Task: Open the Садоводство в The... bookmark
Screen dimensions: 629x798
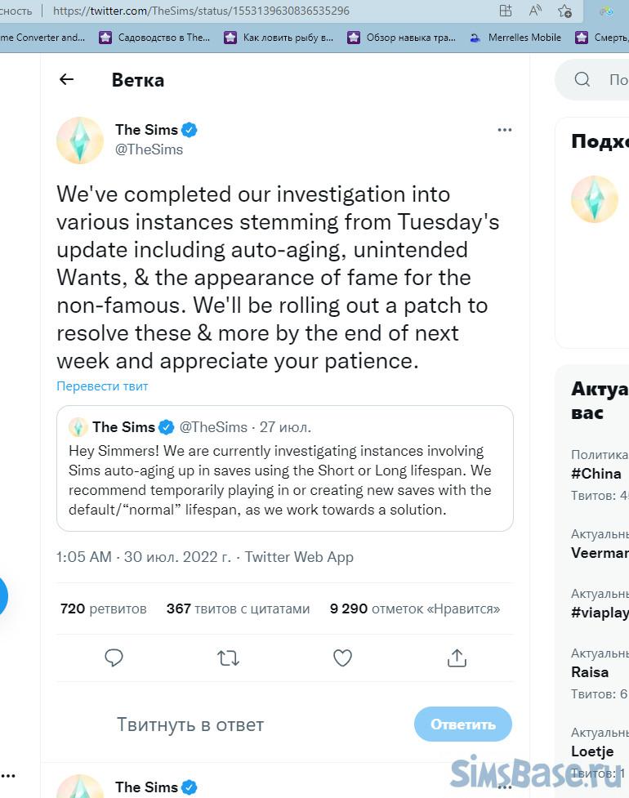Action: (x=155, y=37)
